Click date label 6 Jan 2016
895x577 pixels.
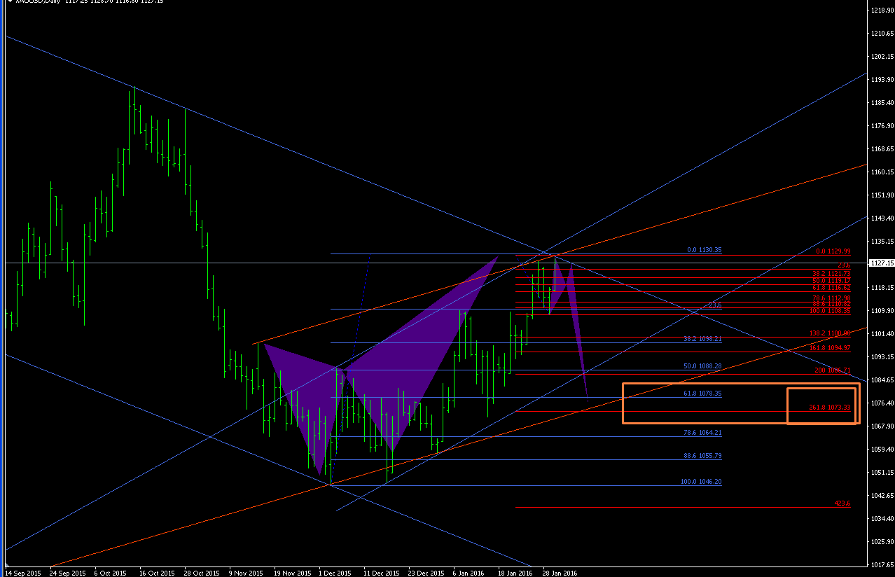[469, 573]
